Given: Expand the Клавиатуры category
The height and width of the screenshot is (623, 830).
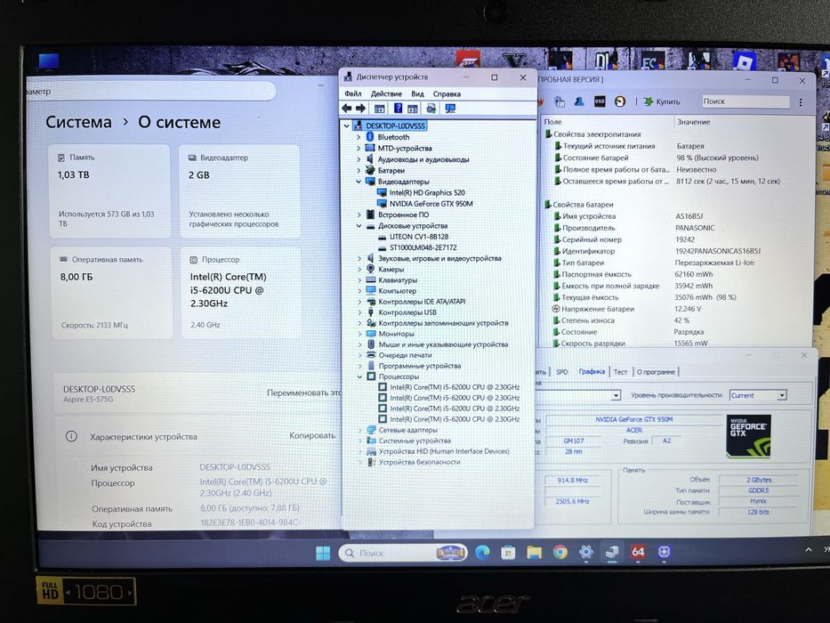Looking at the screenshot, I should point(359,280).
